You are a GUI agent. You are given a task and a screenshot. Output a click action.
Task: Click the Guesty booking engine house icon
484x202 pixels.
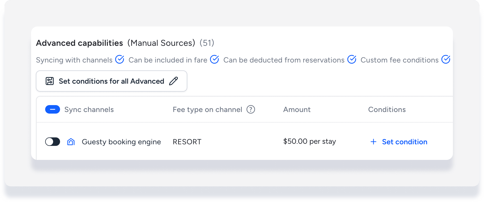click(x=71, y=142)
